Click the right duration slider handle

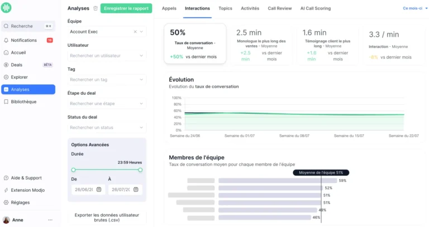(140, 170)
